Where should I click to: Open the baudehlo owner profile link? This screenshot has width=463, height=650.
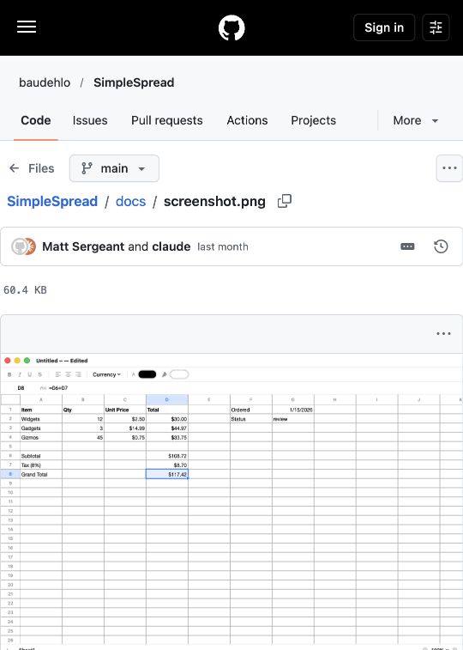(x=45, y=82)
